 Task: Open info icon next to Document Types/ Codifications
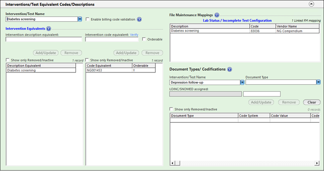coord(229,69)
